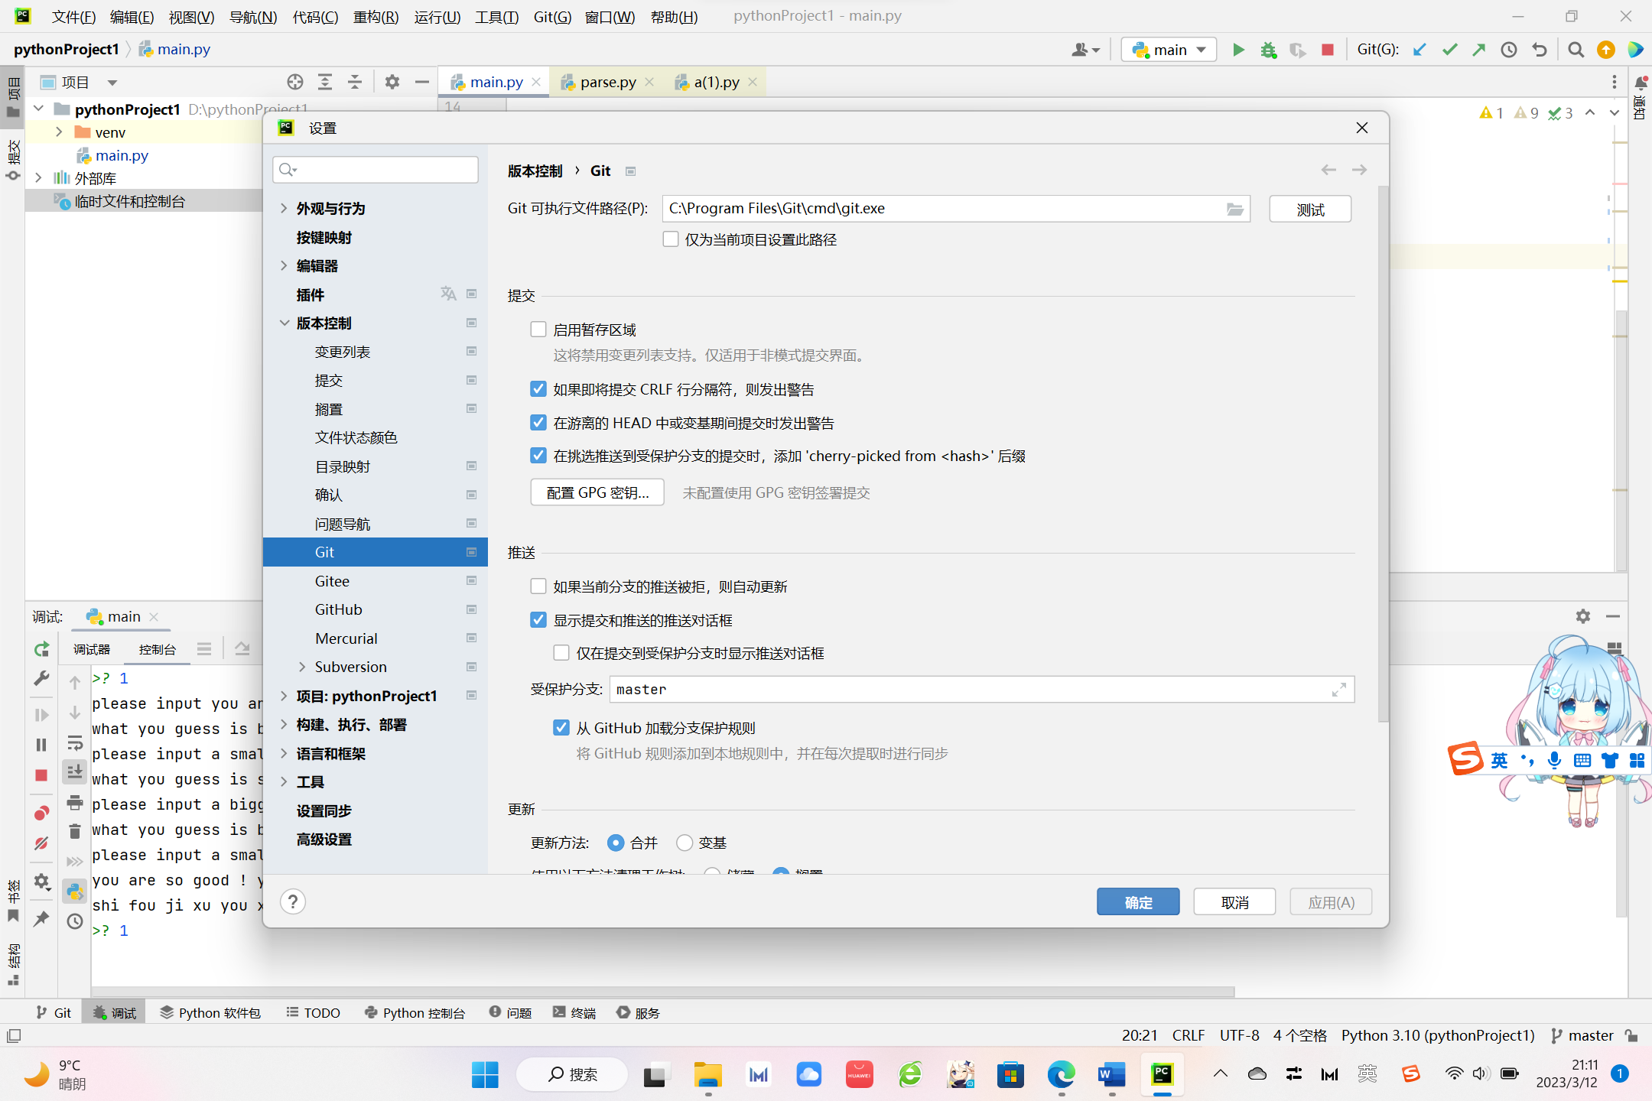The height and width of the screenshot is (1101, 1652).
Task: Click folder browse icon in Git path field
Action: click(1234, 209)
